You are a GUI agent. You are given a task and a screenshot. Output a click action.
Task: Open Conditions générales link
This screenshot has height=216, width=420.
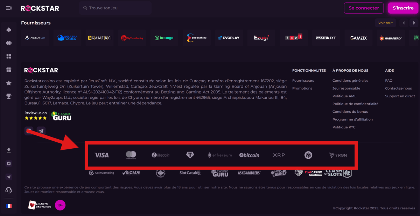350,81
